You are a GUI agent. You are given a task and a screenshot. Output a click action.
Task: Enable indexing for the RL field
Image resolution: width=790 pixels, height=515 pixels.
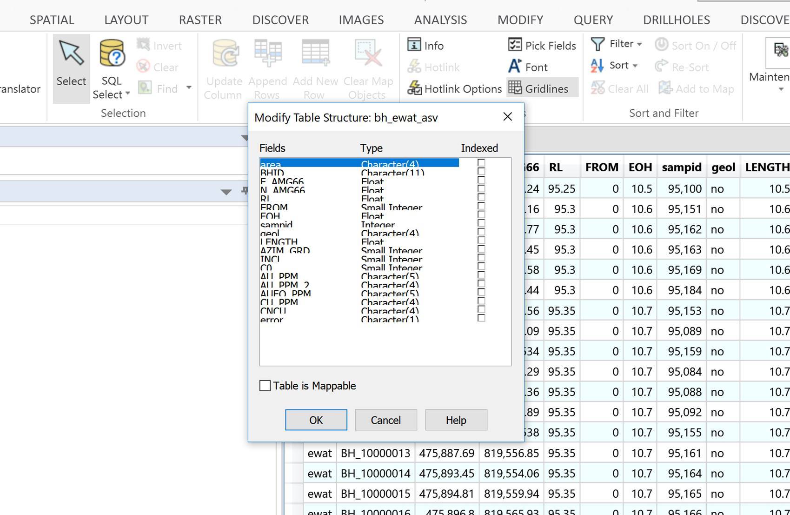[x=481, y=197]
